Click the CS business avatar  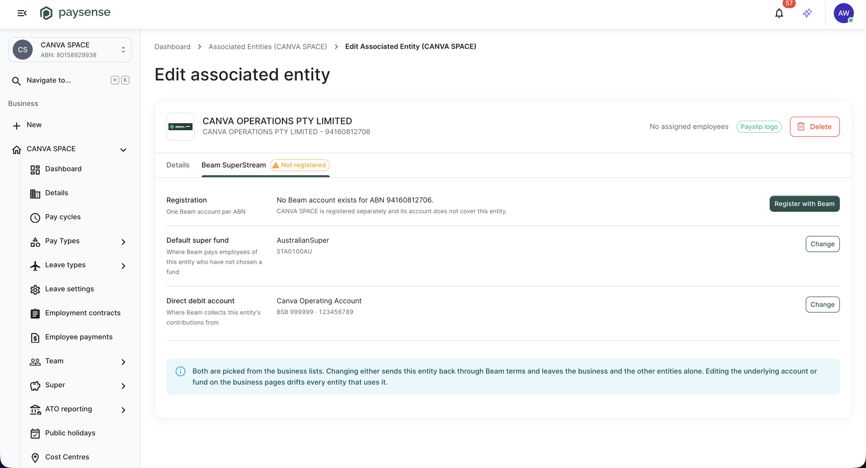point(23,50)
